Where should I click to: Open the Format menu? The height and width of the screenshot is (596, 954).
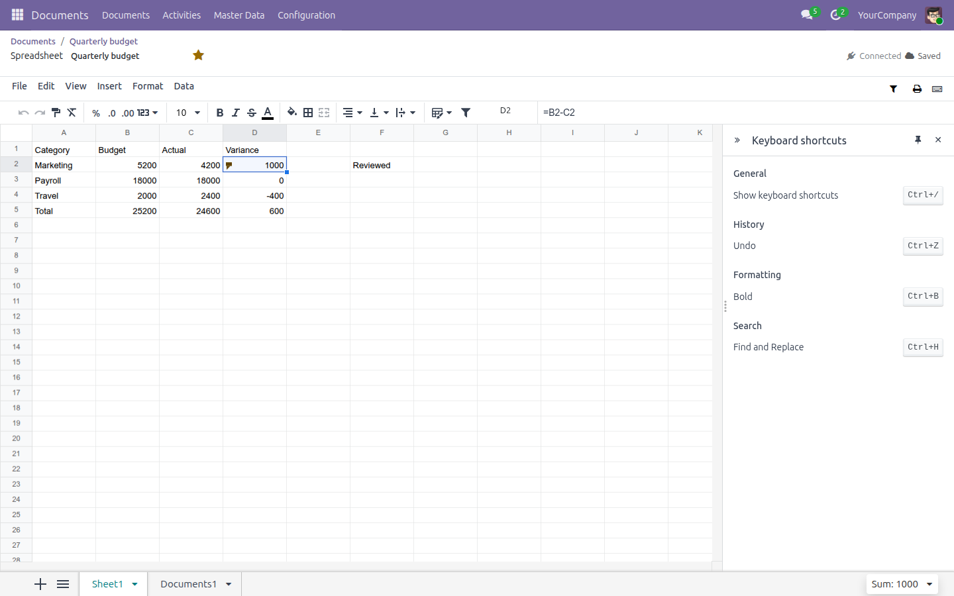tap(148, 86)
